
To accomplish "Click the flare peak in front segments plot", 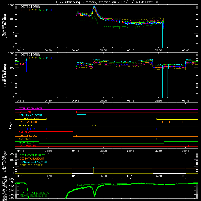I will pyautogui.click(x=94, y=7).
